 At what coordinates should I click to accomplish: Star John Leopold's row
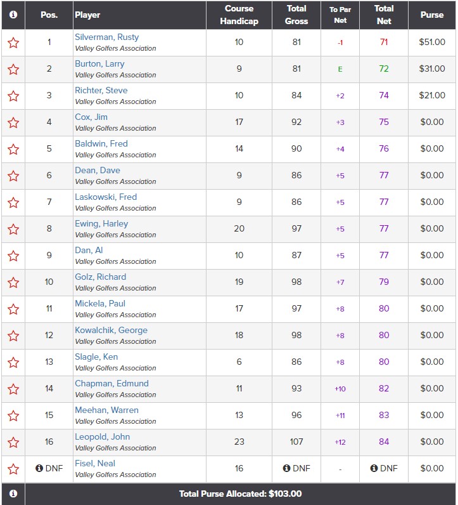[x=13, y=442]
